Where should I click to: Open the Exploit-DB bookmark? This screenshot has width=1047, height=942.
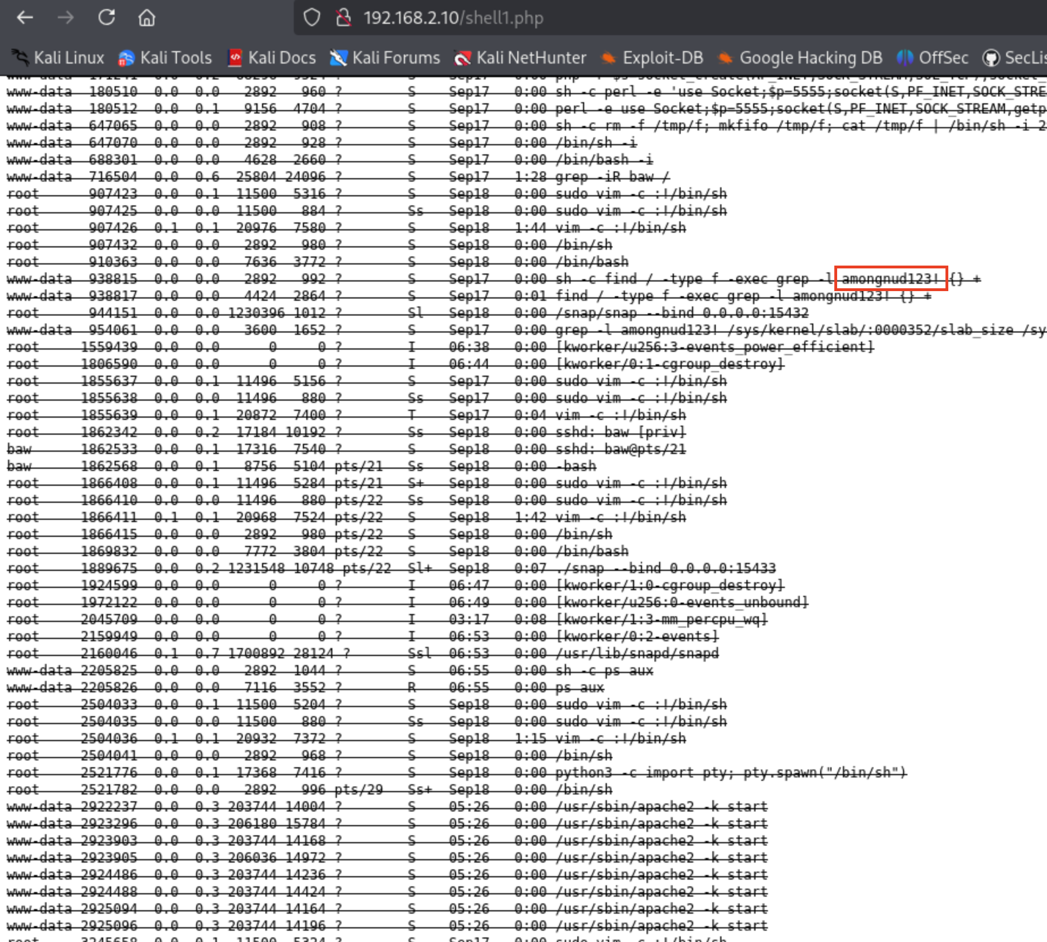[652, 58]
